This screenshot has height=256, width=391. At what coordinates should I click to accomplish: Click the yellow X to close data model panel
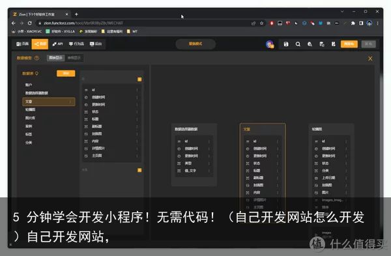click(370, 59)
